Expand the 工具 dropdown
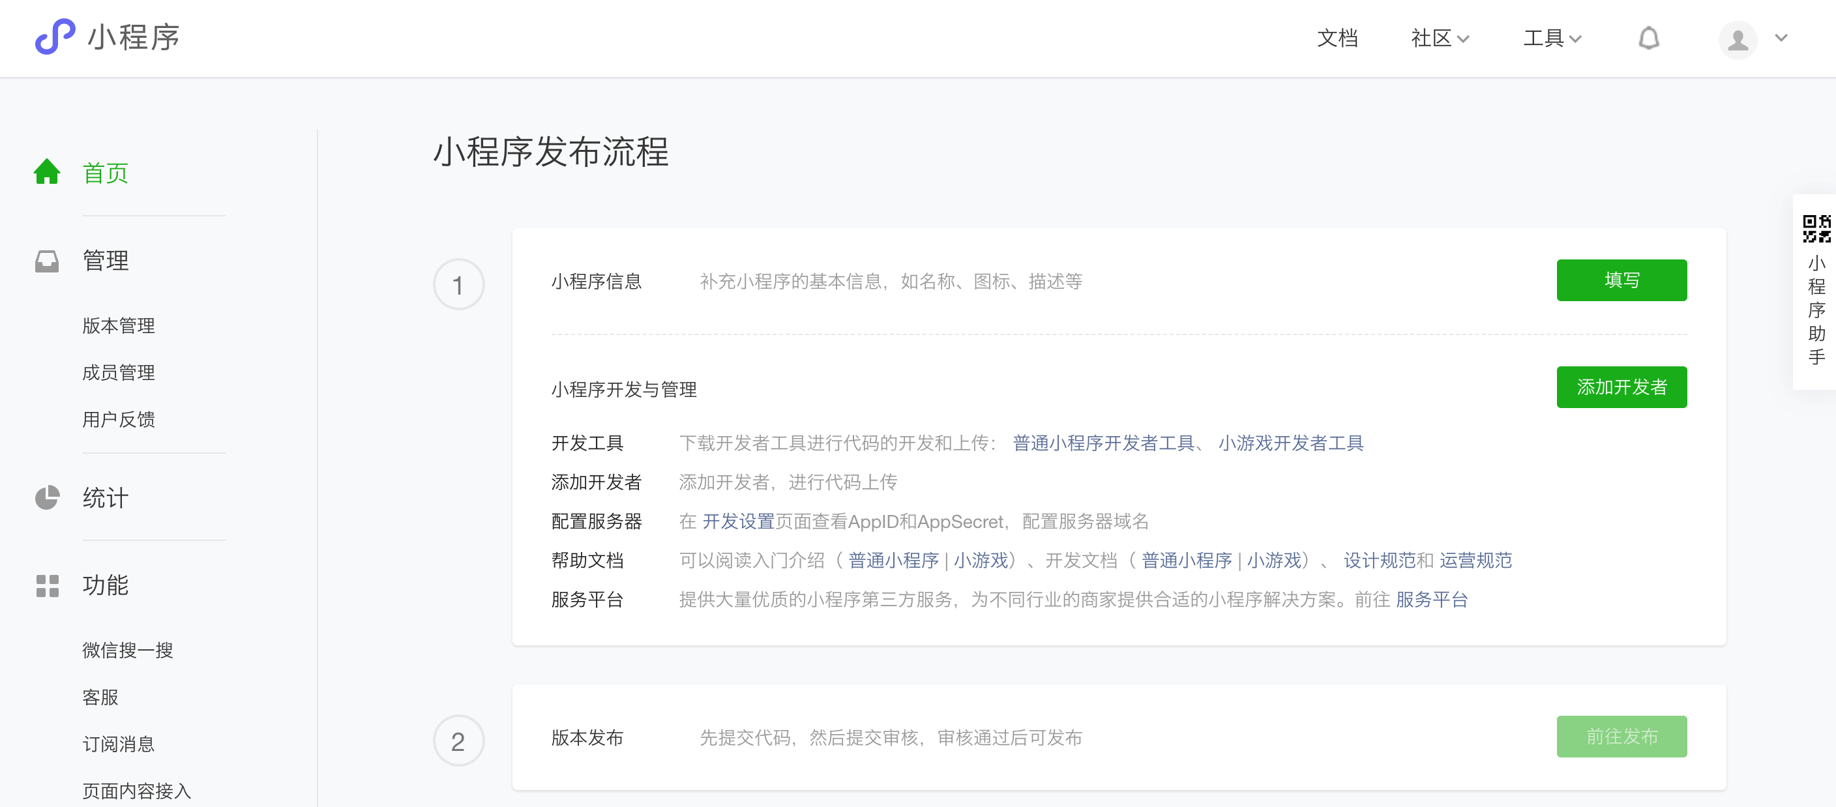 point(1552,38)
